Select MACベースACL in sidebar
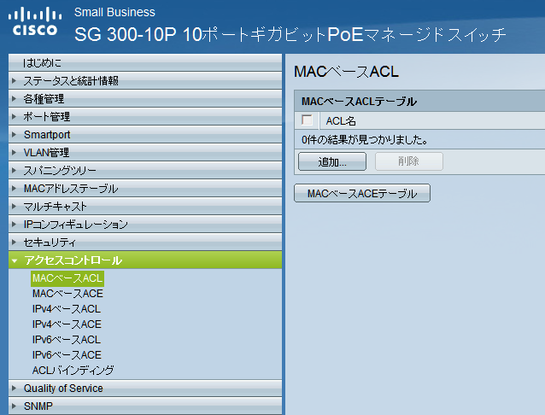This screenshot has height=415, width=545. pos(67,278)
